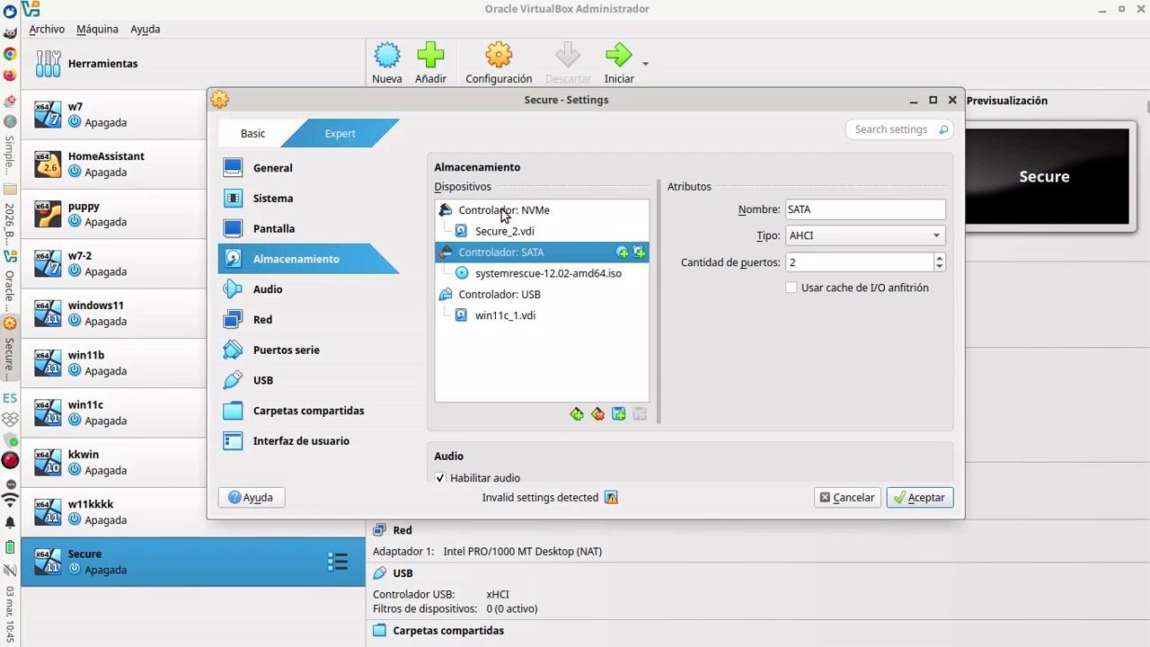Open the Secure machine hamburger menu icon
The height and width of the screenshot is (647, 1150).
(x=338, y=562)
